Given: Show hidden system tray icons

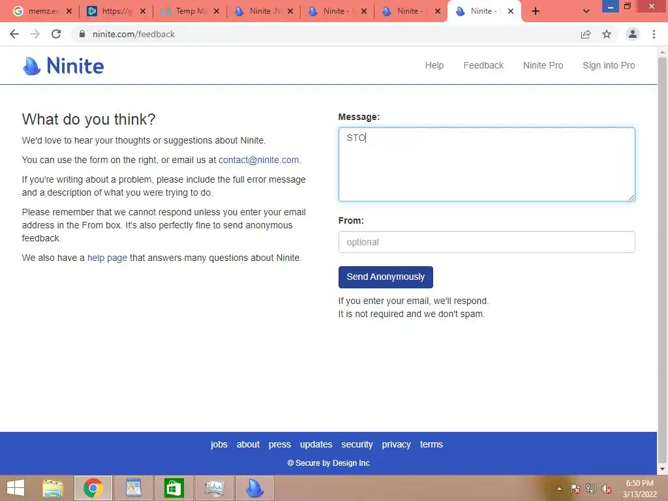Looking at the screenshot, I should [559, 489].
